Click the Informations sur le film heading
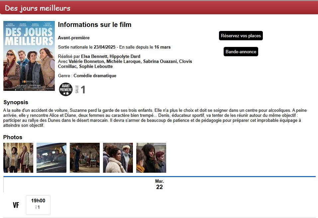318x218 pixels. point(95,25)
